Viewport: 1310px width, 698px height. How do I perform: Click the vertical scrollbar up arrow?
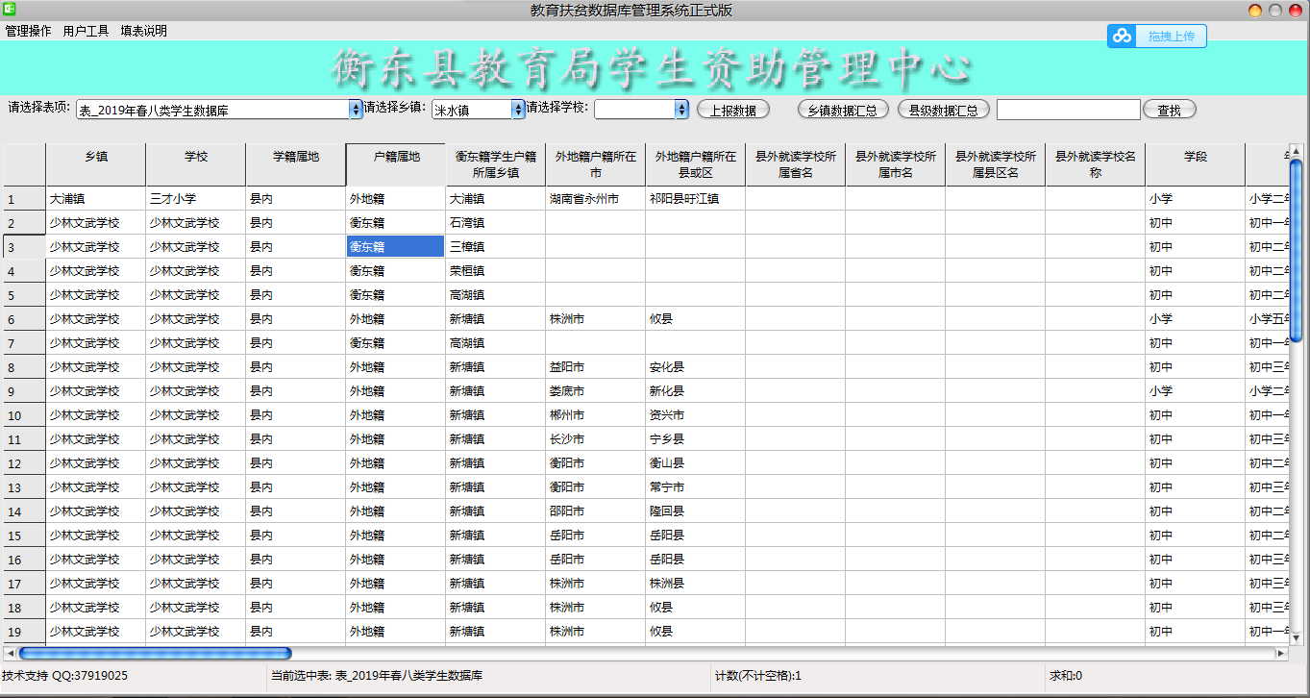click(1296, 151)
